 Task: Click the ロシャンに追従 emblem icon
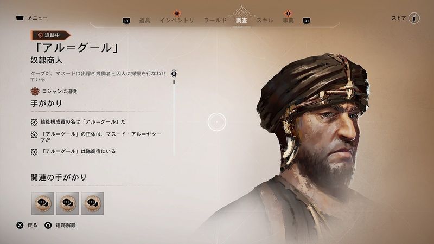[x=35, y=91]
